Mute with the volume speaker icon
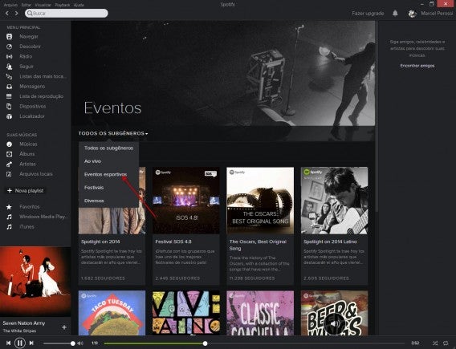Screen dimensions: 456x349 click(x=80, y=343)
